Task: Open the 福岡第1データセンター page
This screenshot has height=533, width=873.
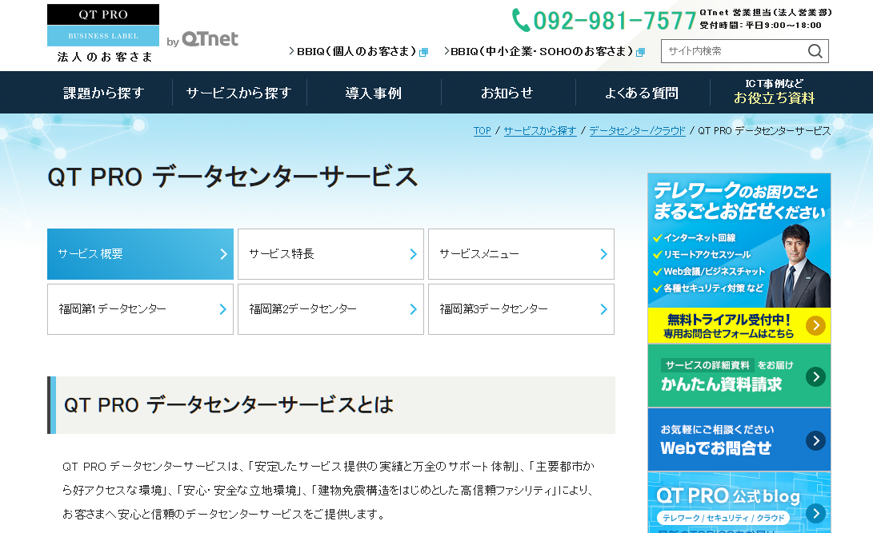Action: click(140, 309)
